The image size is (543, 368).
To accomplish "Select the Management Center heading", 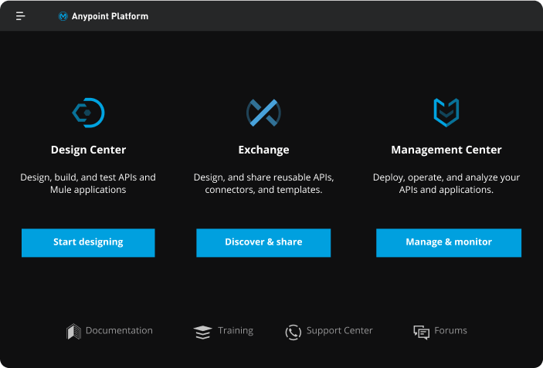I will (446, 150).
